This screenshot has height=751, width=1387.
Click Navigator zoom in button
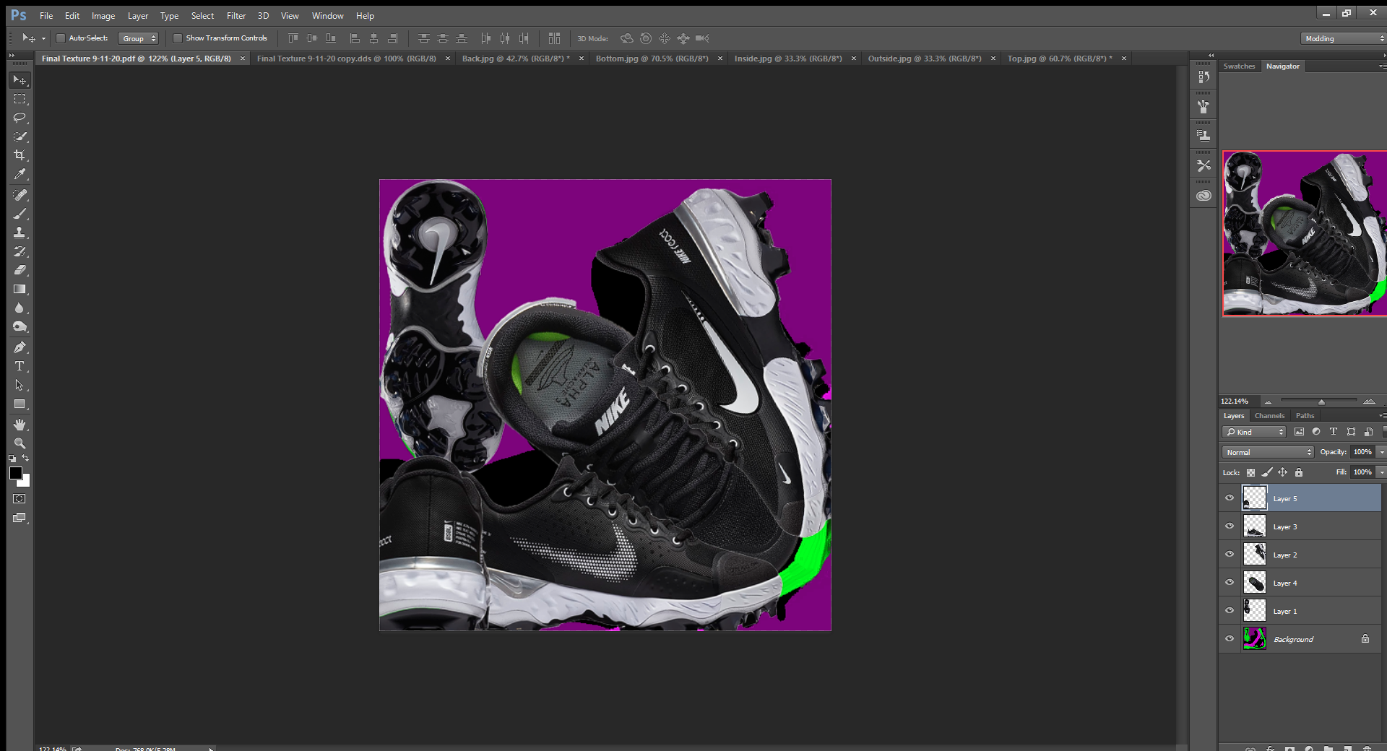point(1369,401)
